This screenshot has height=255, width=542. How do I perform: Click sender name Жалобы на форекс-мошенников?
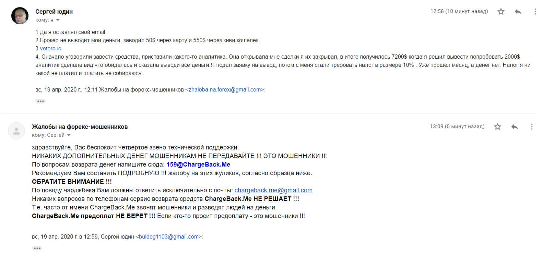pos(80,127)
